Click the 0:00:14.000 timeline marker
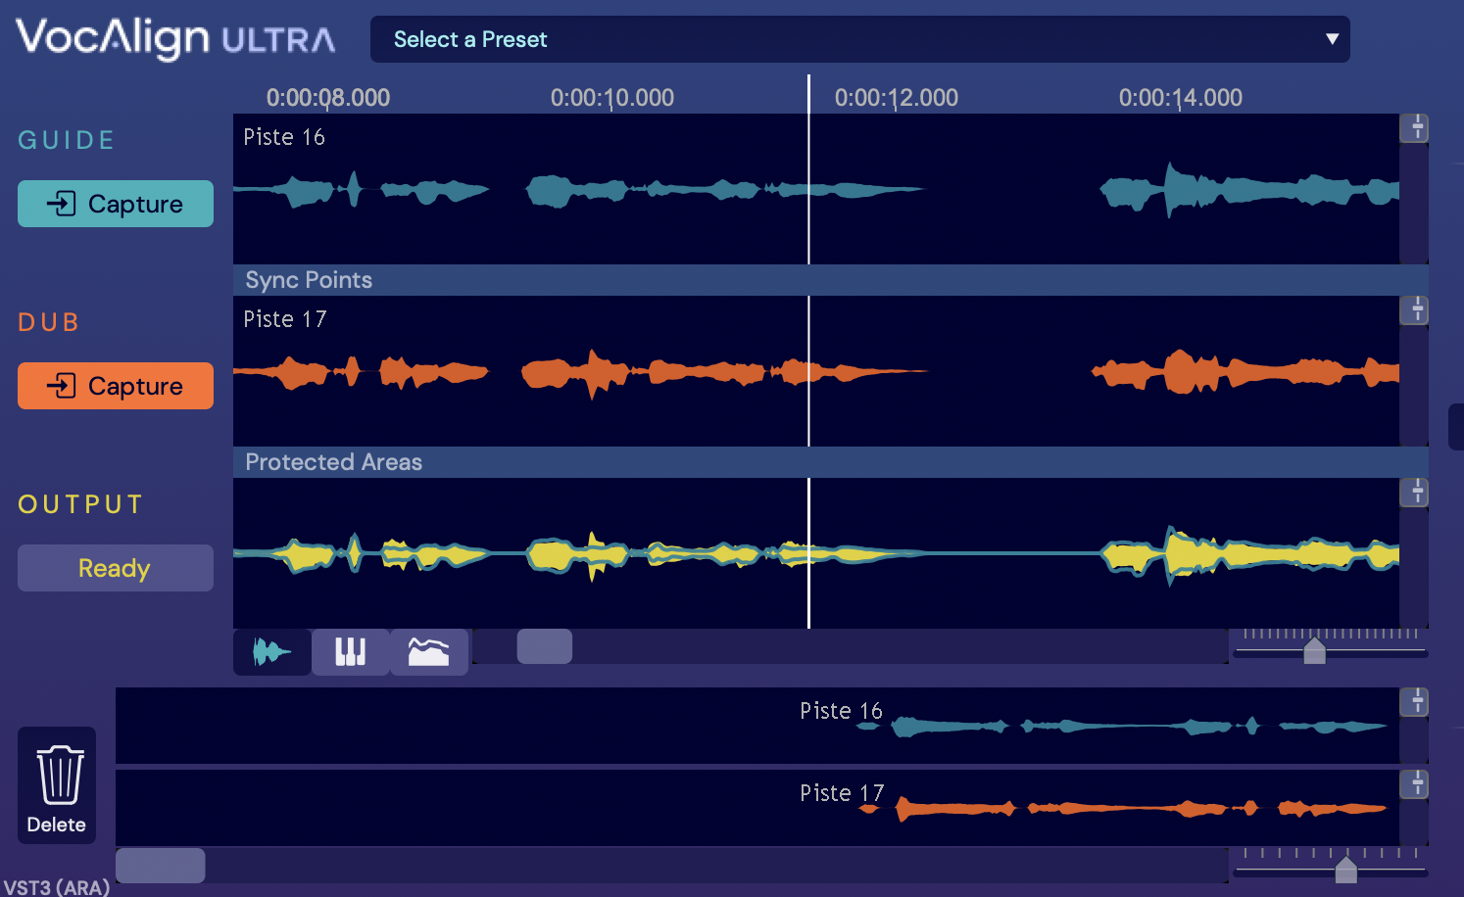Image resolution: width=1464 pixels, height=897 pixels. [1181, 98]
